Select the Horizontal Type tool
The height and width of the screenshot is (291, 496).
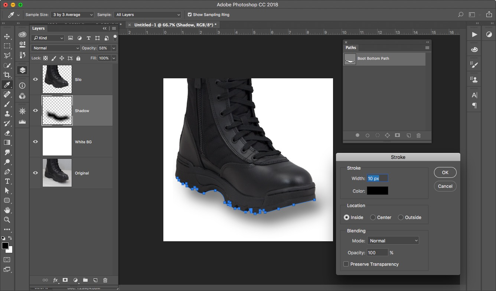[x=7, y=181]
